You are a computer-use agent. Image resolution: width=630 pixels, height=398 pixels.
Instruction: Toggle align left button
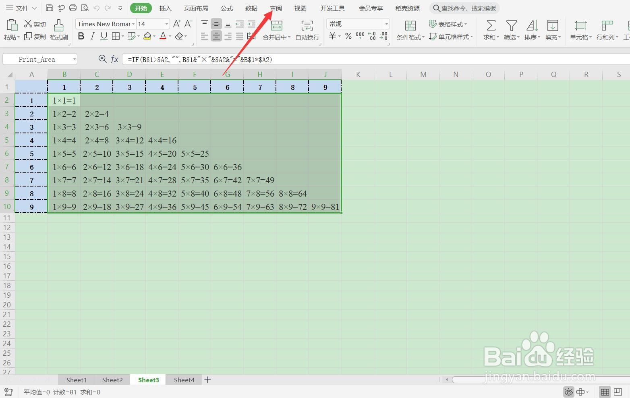[x=205, y=36]
